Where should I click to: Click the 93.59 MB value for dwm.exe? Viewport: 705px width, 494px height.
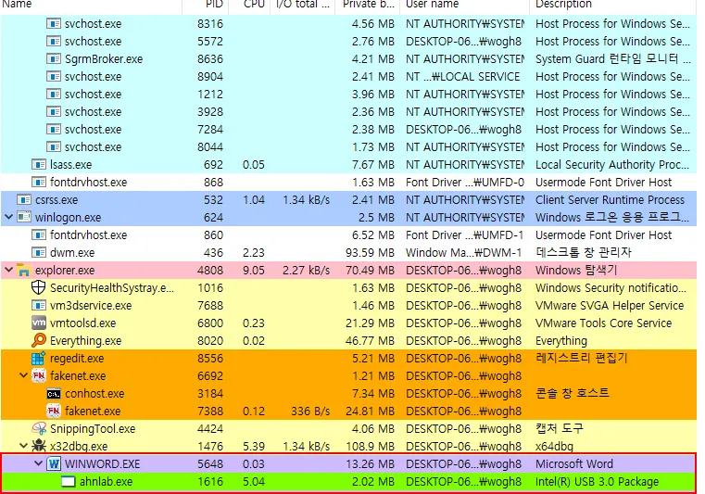click(370, 253)
